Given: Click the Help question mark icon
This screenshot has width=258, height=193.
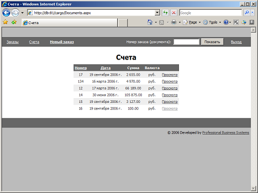Looking at the screenshot, I should (x=226, y=23).
